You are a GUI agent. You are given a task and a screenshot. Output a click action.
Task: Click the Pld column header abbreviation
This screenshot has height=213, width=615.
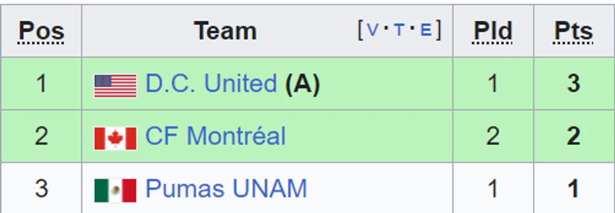point(493,32)
